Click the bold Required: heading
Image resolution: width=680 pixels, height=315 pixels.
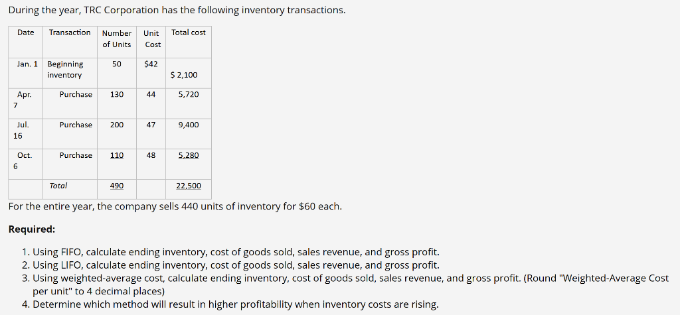[32, 229]
